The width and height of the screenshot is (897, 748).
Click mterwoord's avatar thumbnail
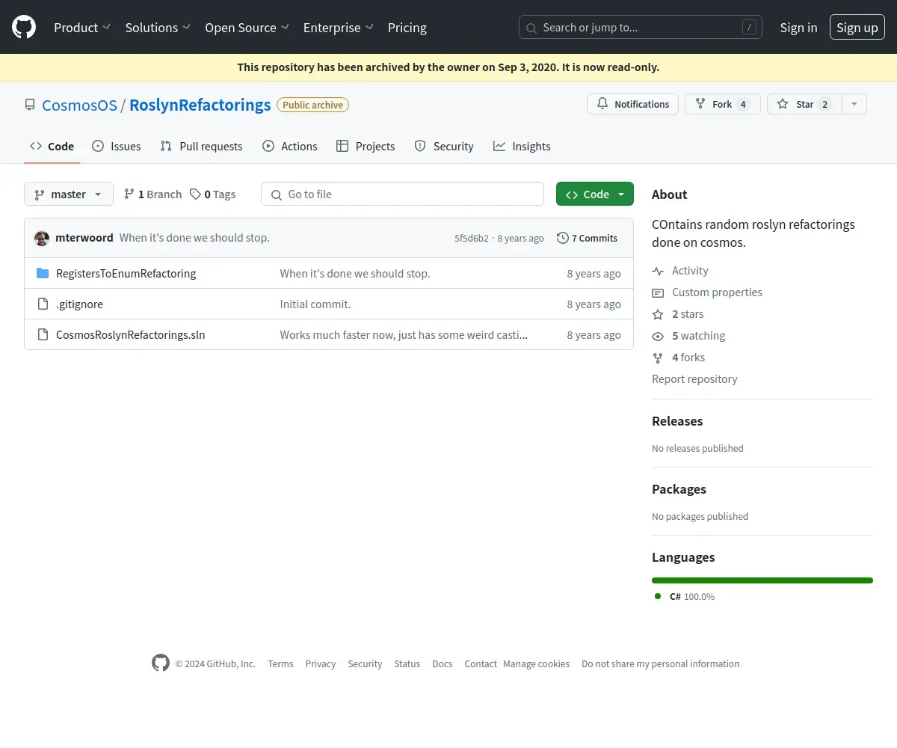tap(42, 238)
